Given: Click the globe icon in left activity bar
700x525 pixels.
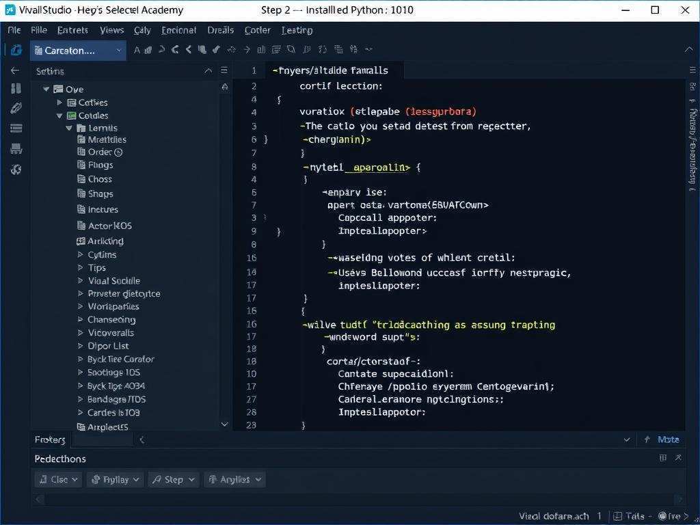Looking at the screenshot, I should 16,170.
